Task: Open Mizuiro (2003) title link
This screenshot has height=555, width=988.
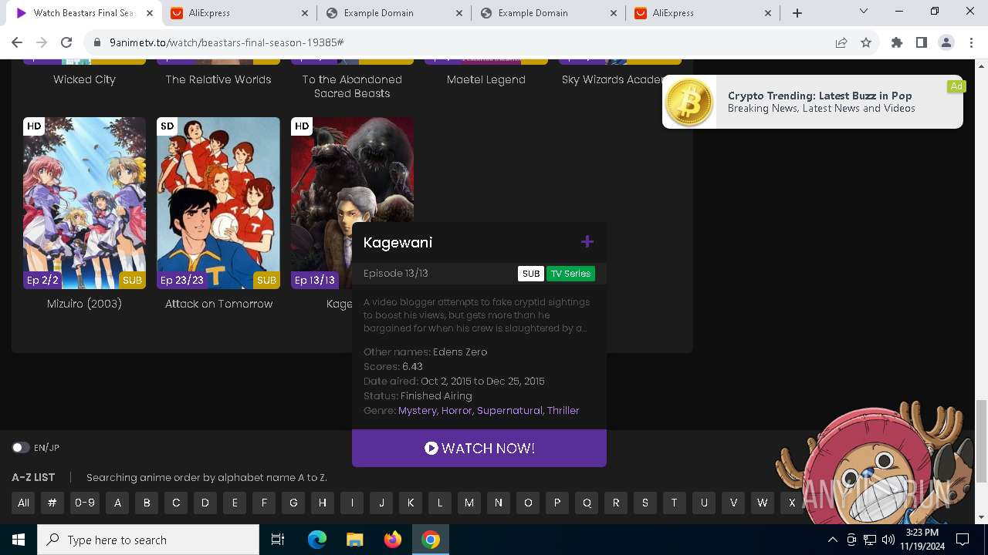Action: (x=84, y=304)
